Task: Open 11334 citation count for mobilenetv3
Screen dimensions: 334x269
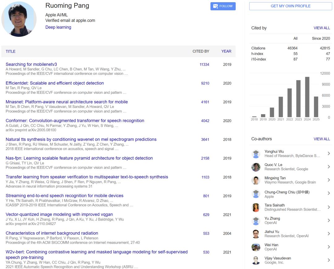Action: pyautogui.click(x=204, y=65)
